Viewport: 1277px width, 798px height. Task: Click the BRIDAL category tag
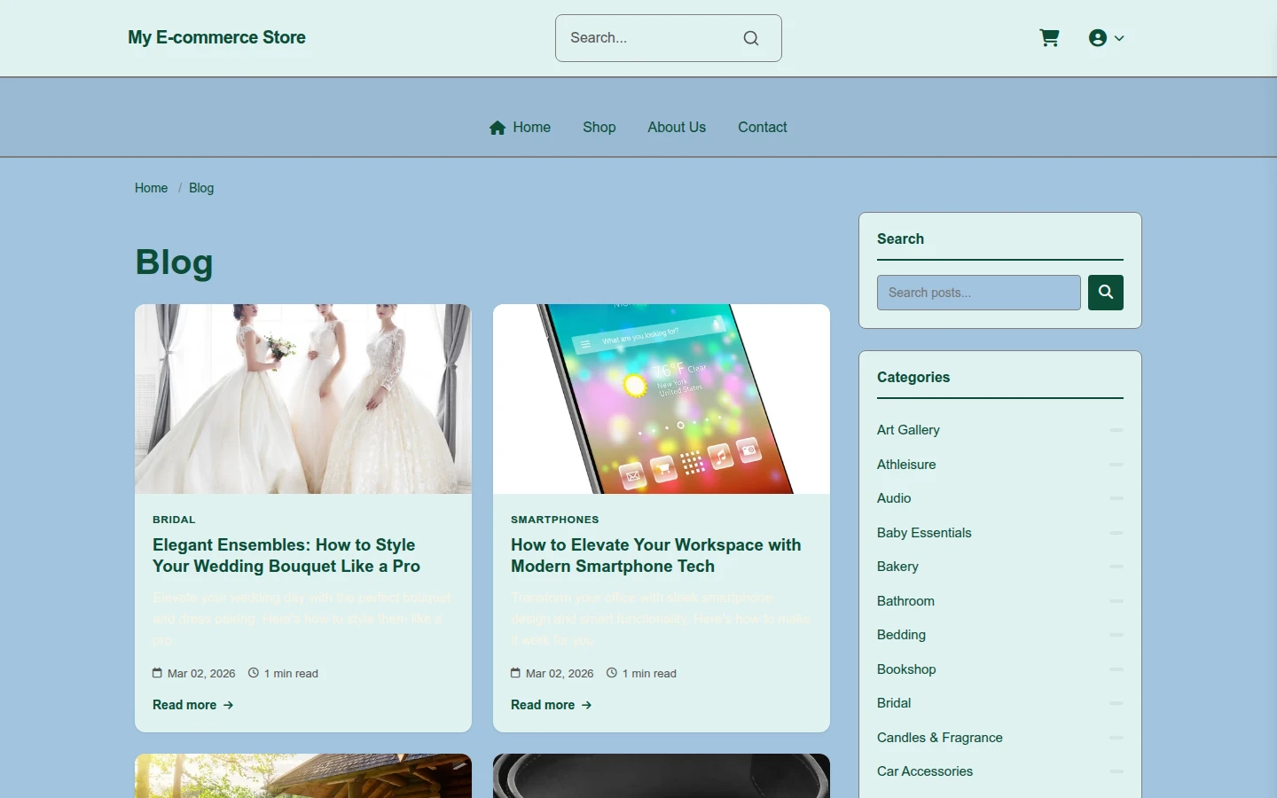tap(174, 520)
